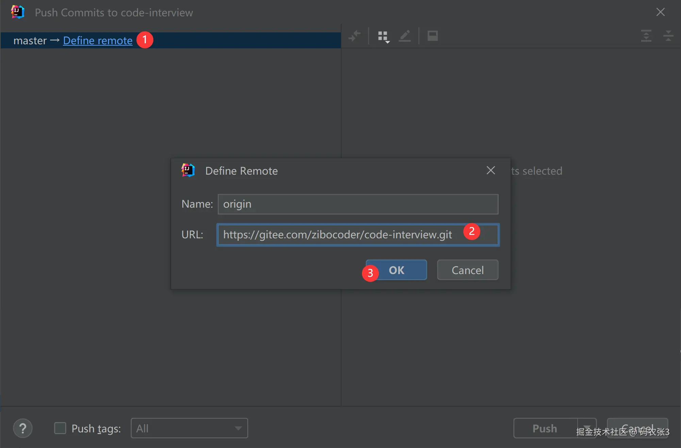
Task: Click the question mark help icon
Action: pyautogui.click(x=23, y=428)
